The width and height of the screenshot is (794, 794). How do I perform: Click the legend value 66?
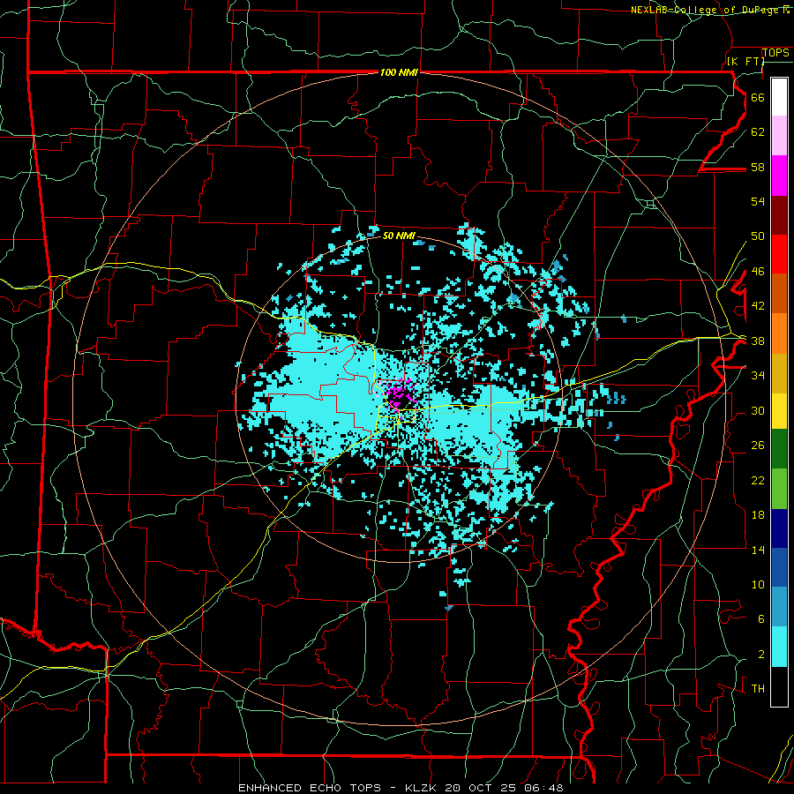tap(758, 97)
